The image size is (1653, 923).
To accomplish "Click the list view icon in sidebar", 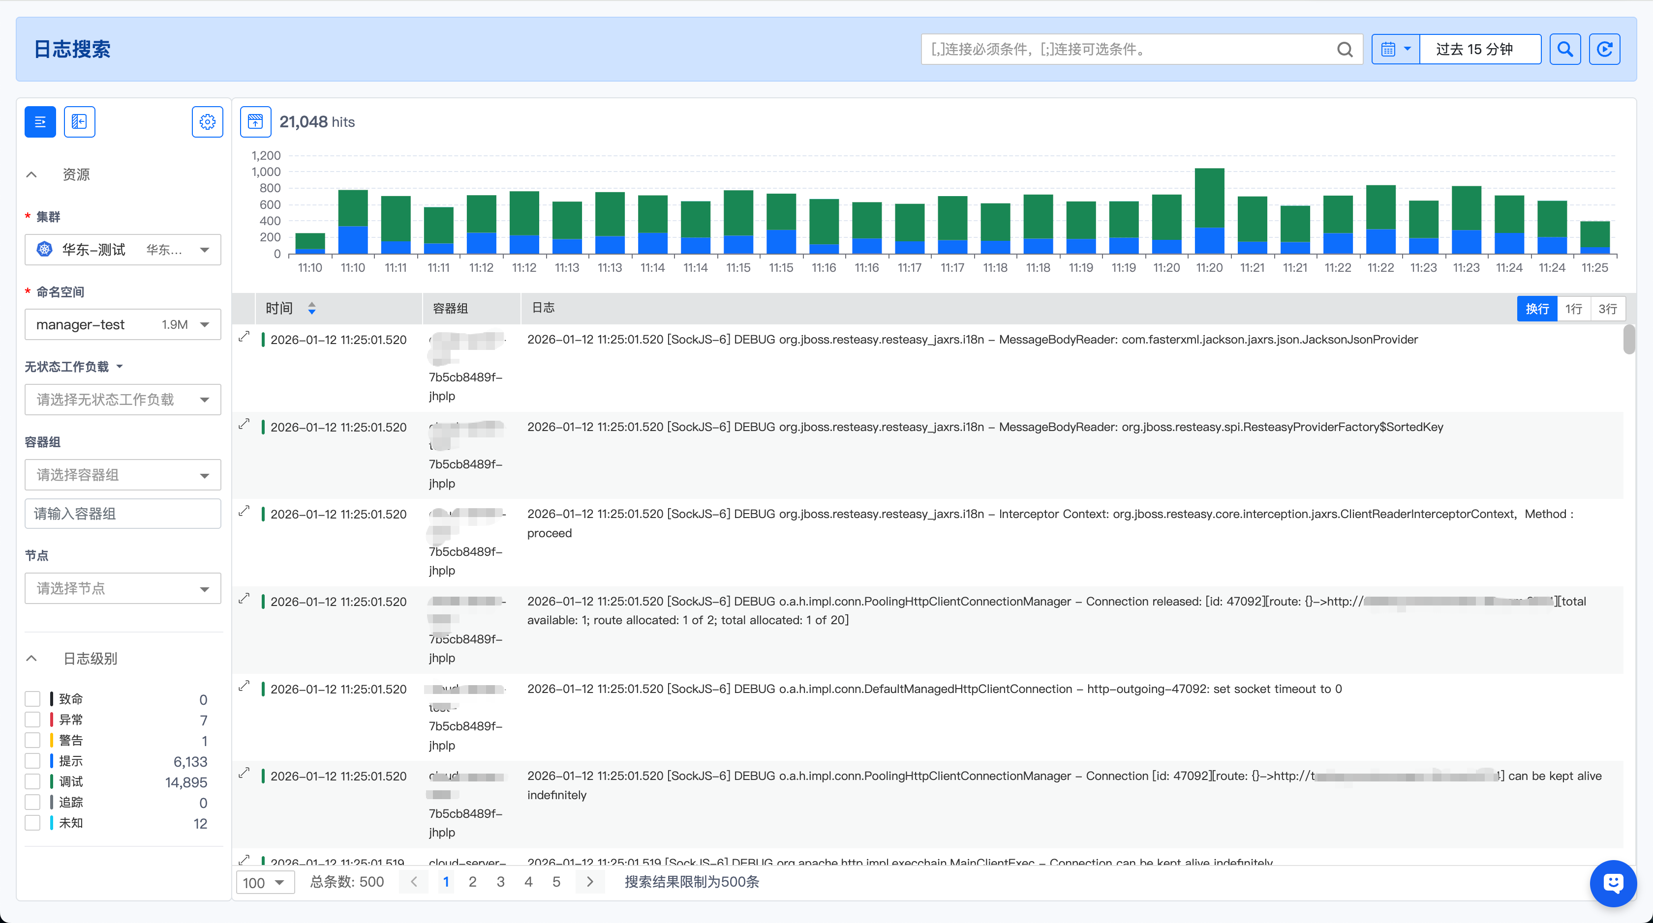I will [40, 122].
